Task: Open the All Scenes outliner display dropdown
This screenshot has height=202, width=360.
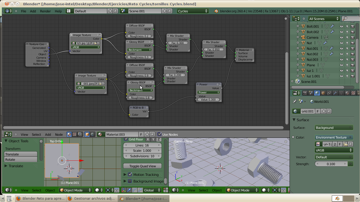Action: [x=324, y=19]
